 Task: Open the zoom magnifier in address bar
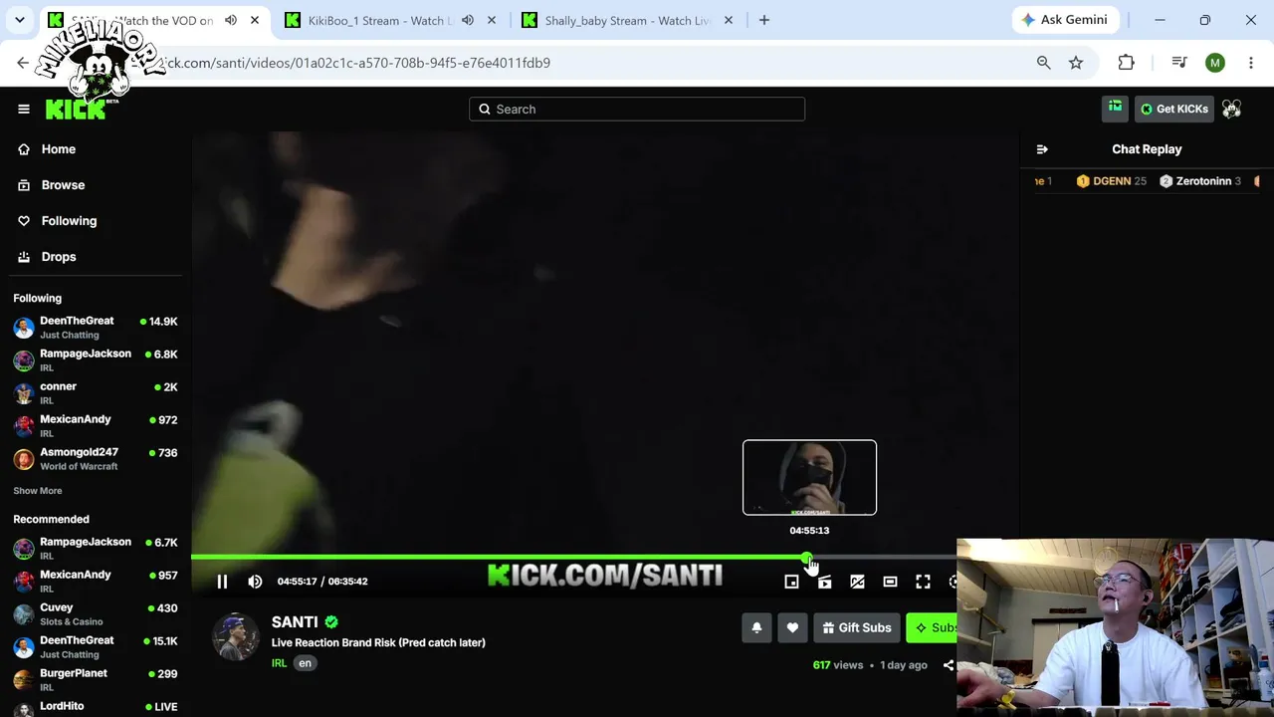(1043, 63)
